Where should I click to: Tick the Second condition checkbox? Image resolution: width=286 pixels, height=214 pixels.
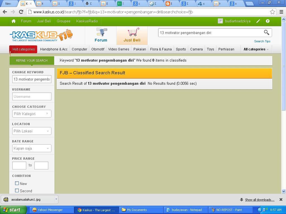coord(17,191)
